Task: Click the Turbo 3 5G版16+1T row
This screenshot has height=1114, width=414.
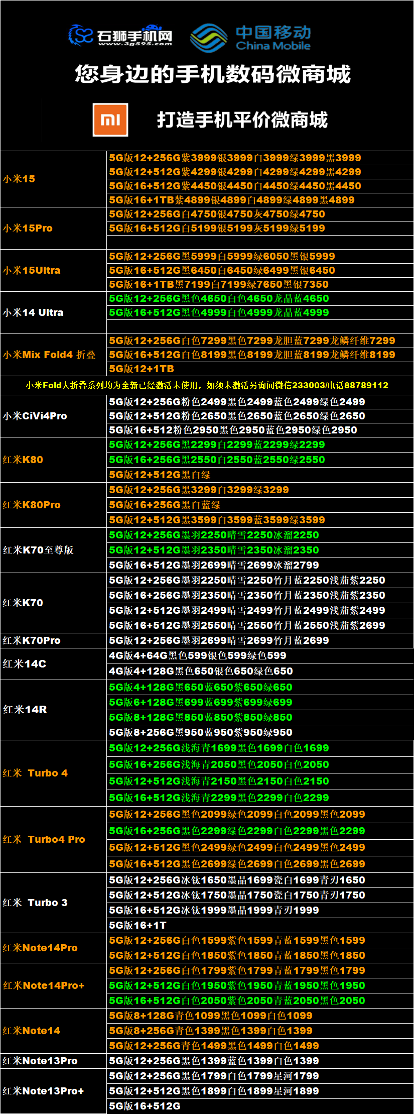Action: [260, 925]
